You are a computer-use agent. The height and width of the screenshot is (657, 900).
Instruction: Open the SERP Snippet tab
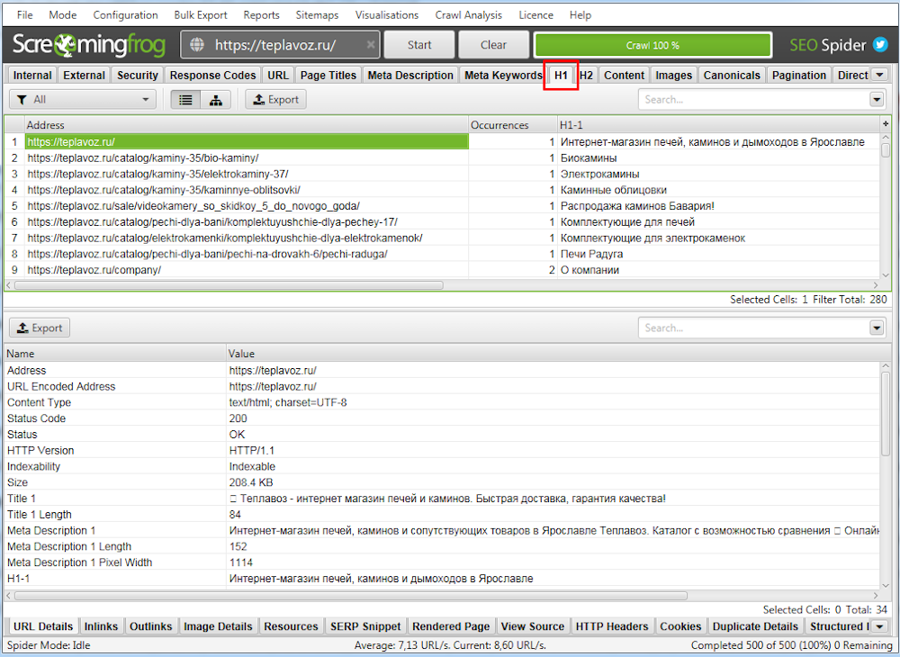click(365, 626)
